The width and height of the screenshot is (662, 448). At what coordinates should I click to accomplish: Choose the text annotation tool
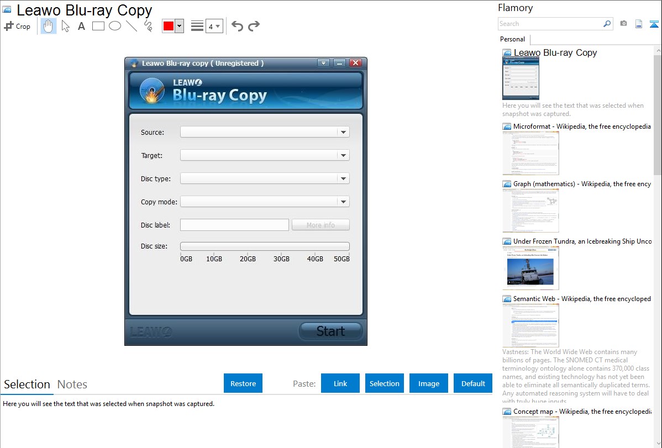point(81,26)
